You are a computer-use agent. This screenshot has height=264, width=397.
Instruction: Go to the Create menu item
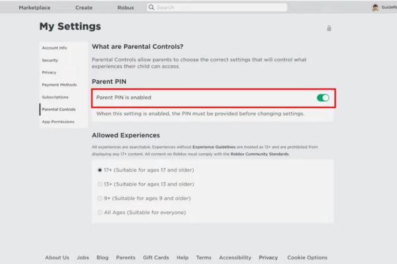(84, 7)
